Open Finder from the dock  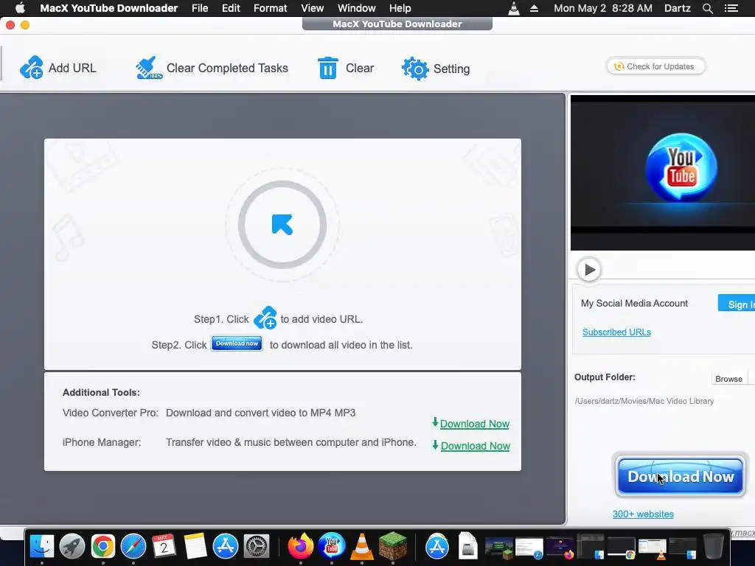pos(42,546)
